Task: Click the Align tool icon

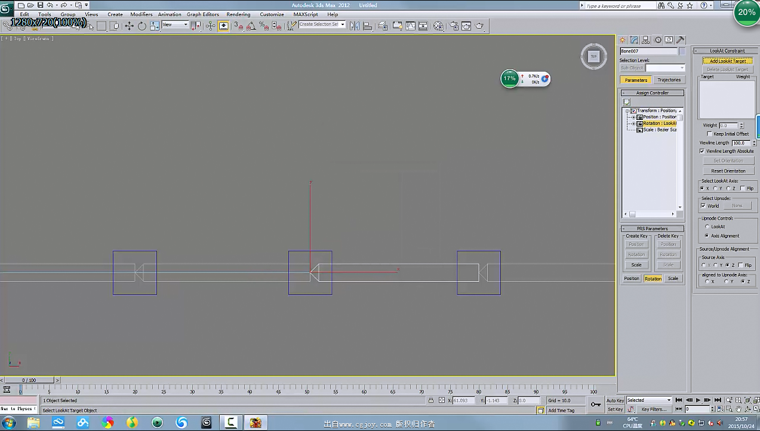Action: click(367, 26)
